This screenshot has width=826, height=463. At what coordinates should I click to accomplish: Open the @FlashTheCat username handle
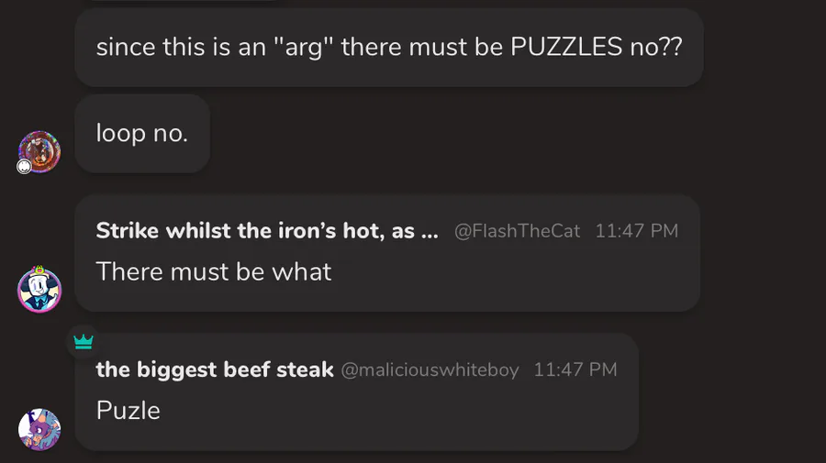point(518,231)
